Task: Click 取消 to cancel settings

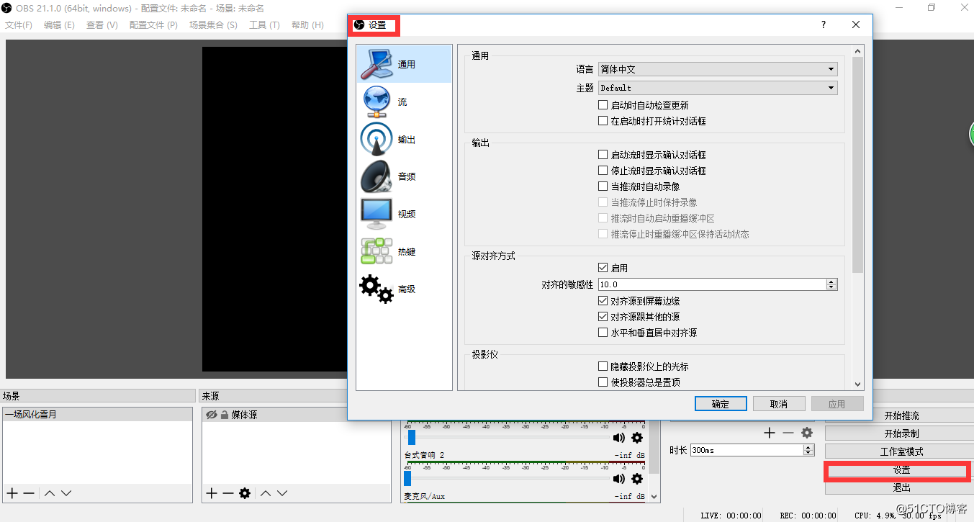Action: pyautogui.click(x=779, y=404)
